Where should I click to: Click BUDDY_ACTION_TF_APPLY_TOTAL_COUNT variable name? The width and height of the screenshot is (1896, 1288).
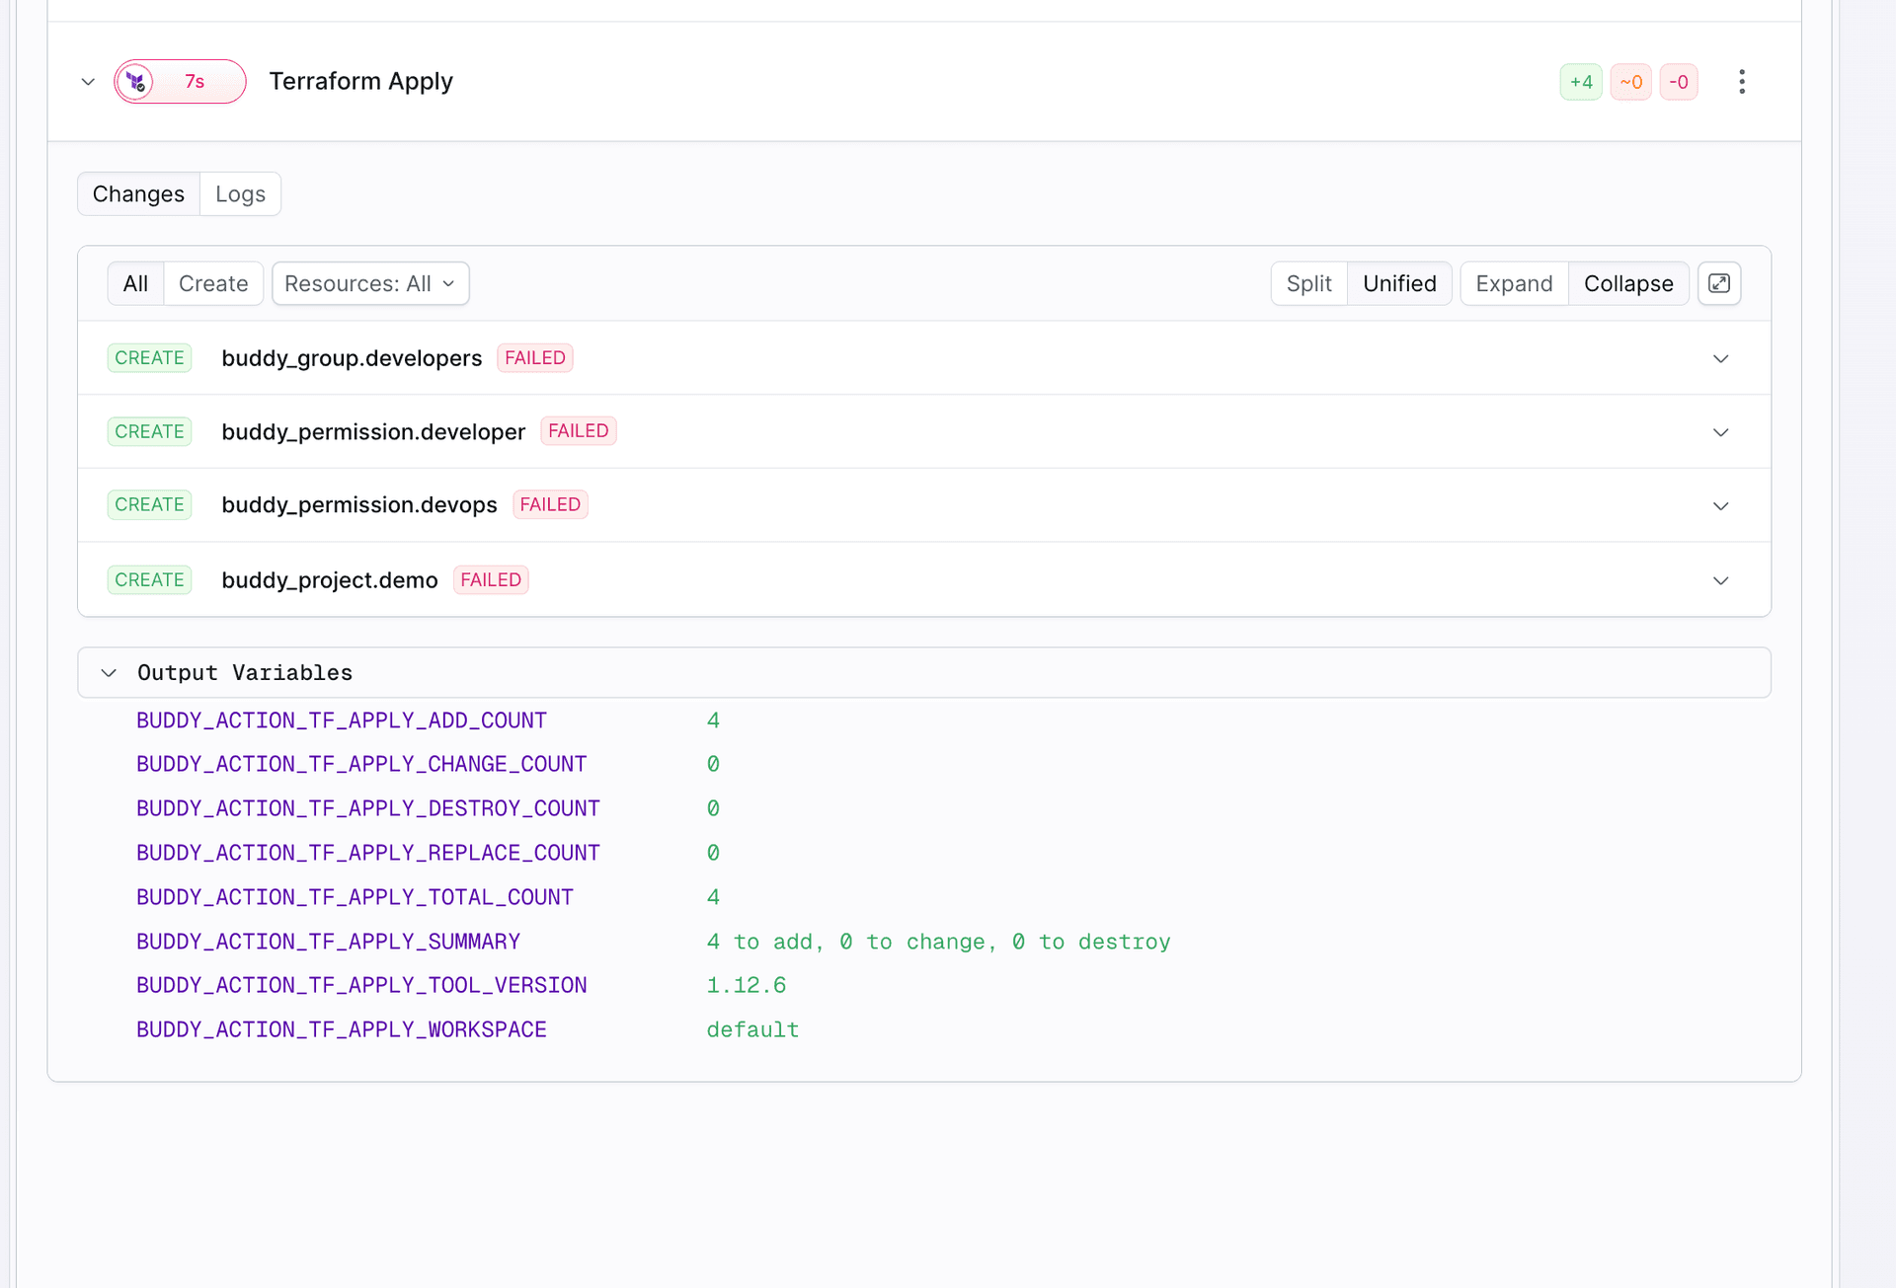pyautogui.click(x=355, y=898)
